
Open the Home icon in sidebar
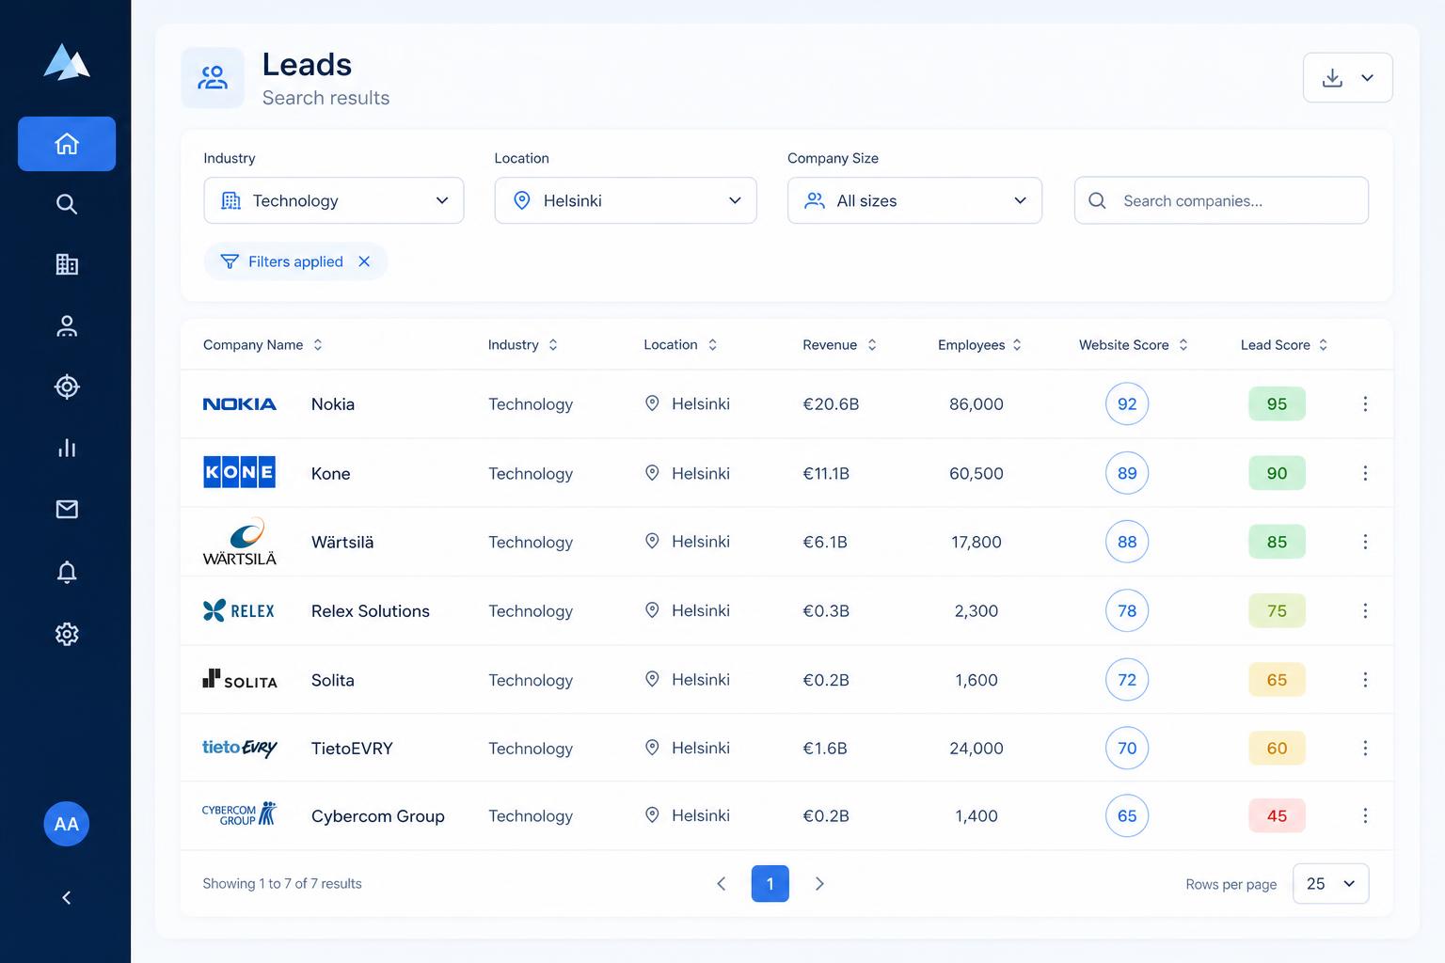tap(67, 144)
